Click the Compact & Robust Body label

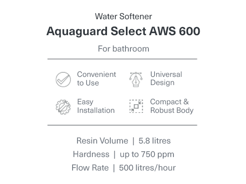[x=172, y=106]
